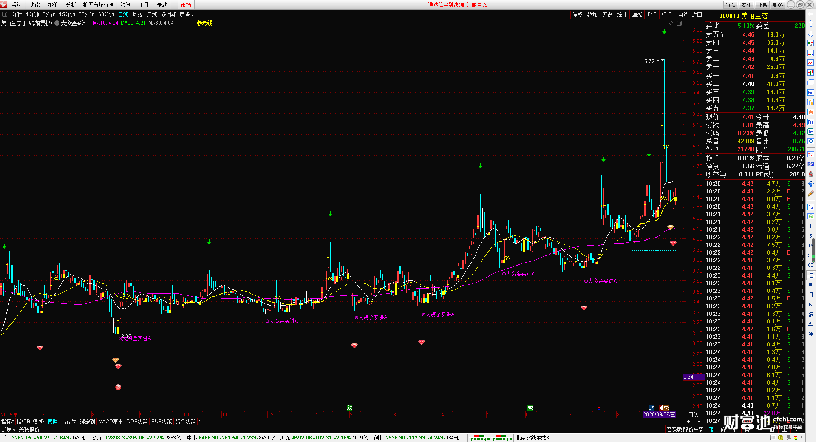The width and height of the screenshot is (816, 442).
Task: Open the candlestick chart icon in sidebar
Action: click(810, 72)
